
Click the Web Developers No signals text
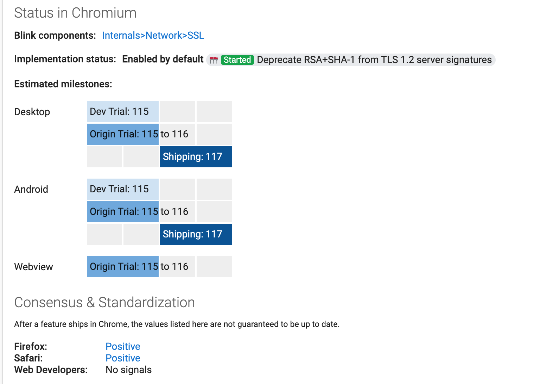(x=128, y=370)
